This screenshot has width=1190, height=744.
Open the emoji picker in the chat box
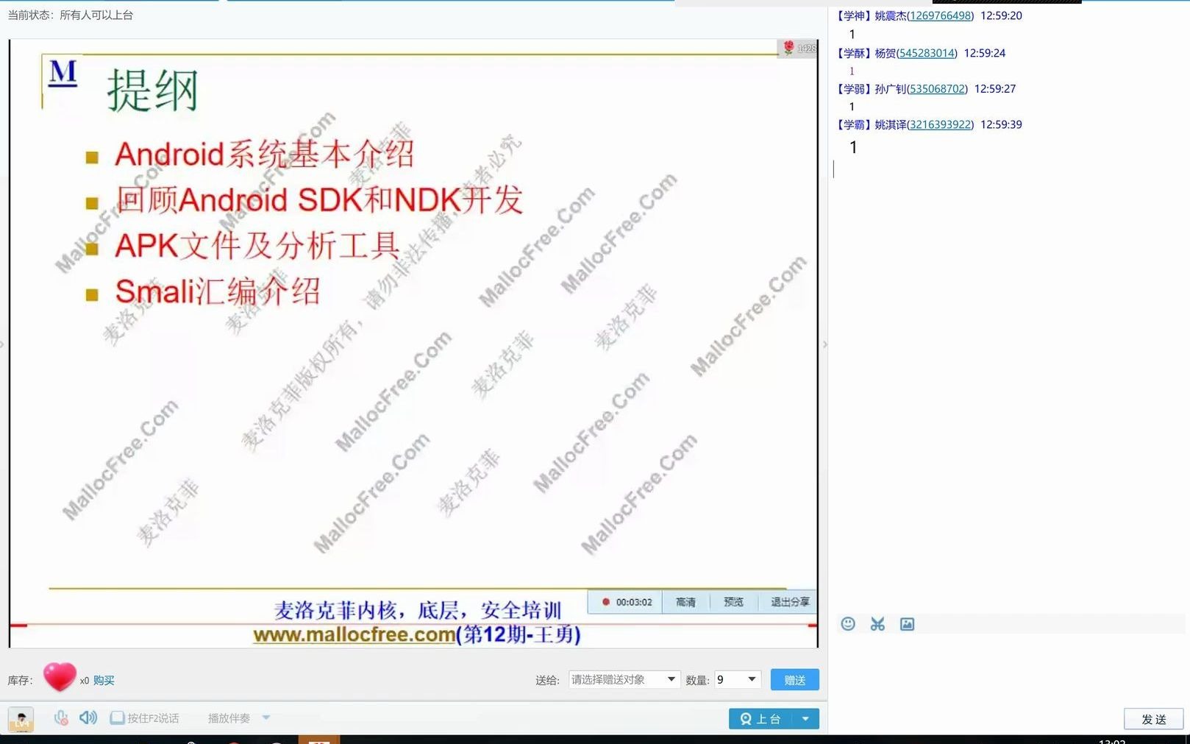(848, 623)
